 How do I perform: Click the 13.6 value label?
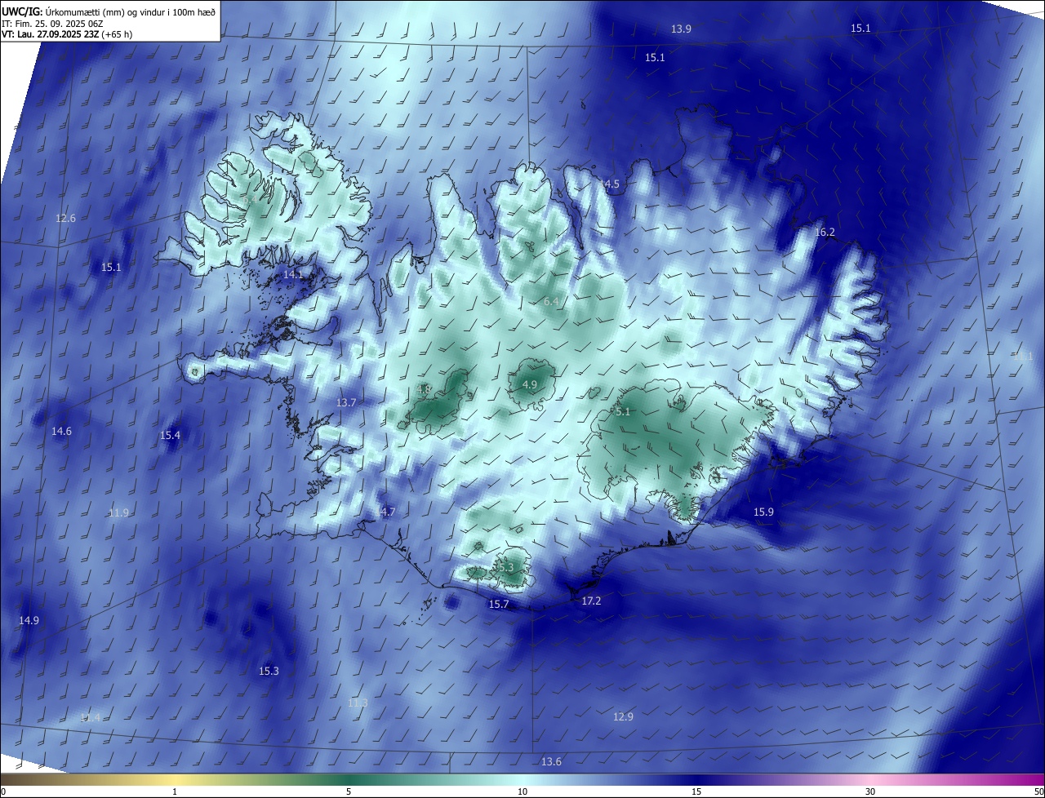click(551, 761)
